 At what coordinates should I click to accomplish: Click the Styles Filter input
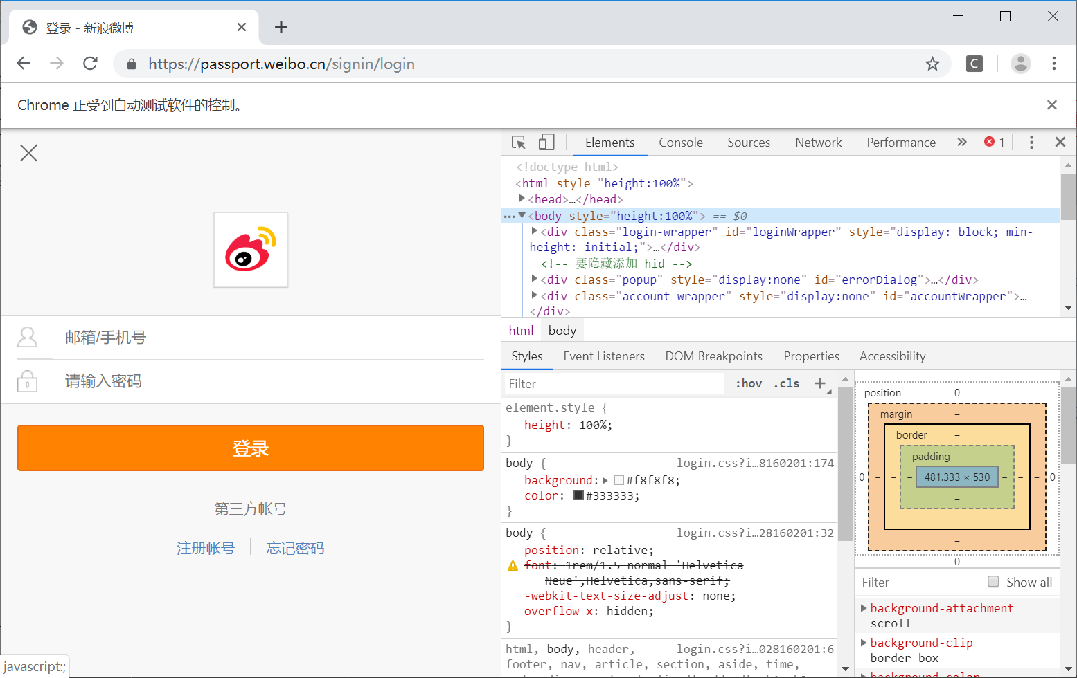point(614,383)
